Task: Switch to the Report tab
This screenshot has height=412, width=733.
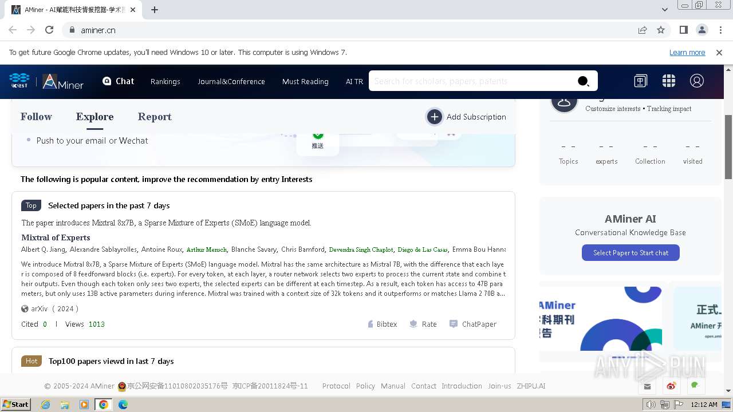Action: 155,117
